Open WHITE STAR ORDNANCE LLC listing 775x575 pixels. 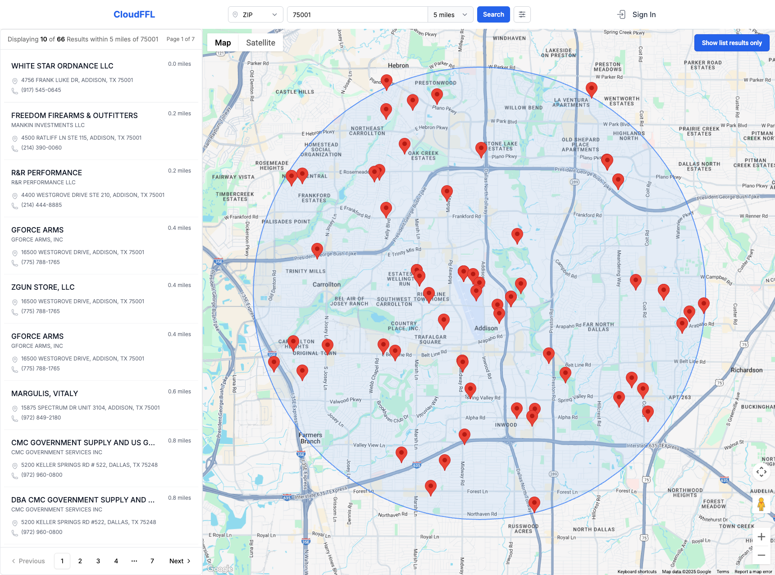tap(62, 66)
